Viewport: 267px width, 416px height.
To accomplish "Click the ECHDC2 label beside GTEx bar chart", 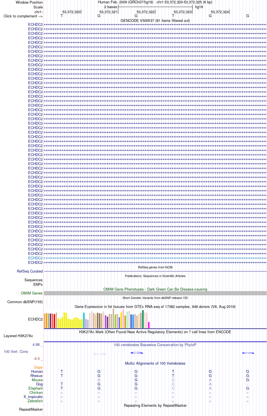I will [35, 319].
